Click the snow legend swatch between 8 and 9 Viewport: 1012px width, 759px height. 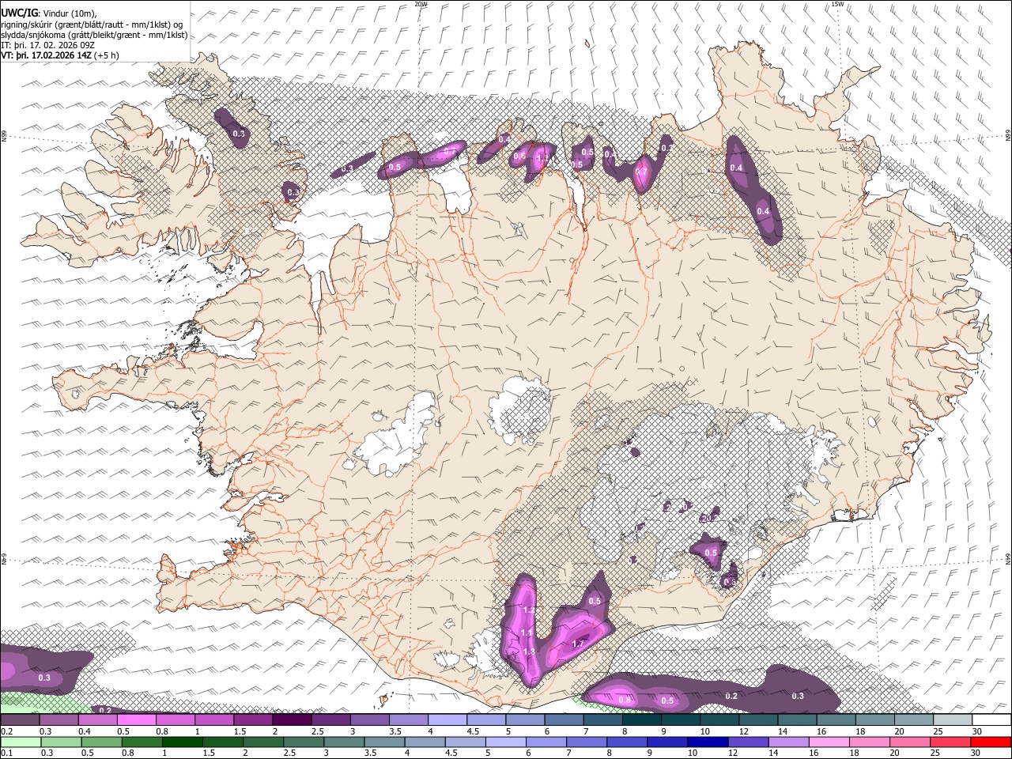pos(640,720)
